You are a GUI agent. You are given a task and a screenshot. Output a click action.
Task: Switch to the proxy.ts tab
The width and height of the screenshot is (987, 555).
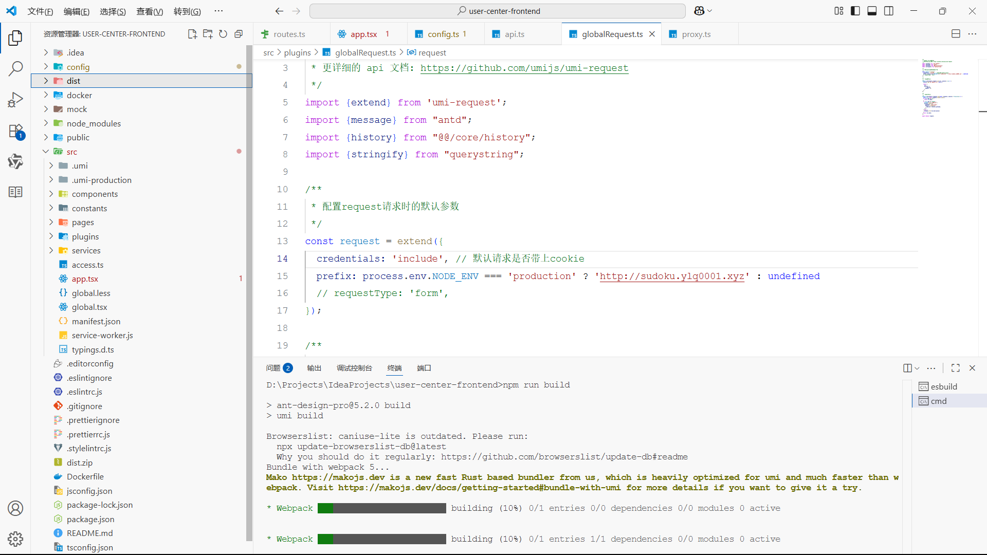click(696, 34)
